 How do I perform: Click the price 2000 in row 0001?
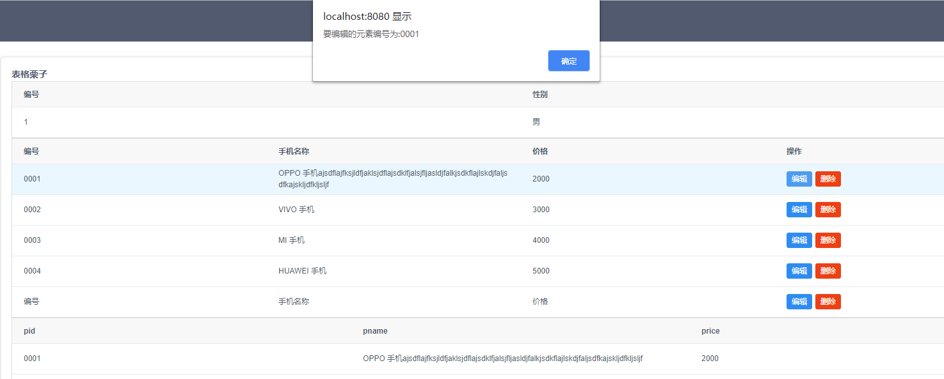[x=541, y=179]
